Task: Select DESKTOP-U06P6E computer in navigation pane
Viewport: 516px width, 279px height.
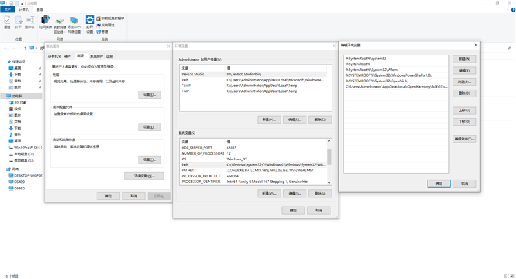Action: 25,175
